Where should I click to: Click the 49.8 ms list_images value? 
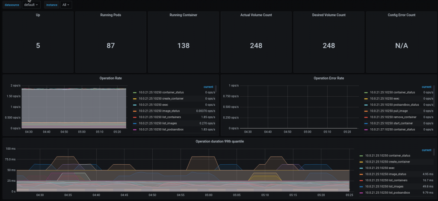click(x=427, y=186)
